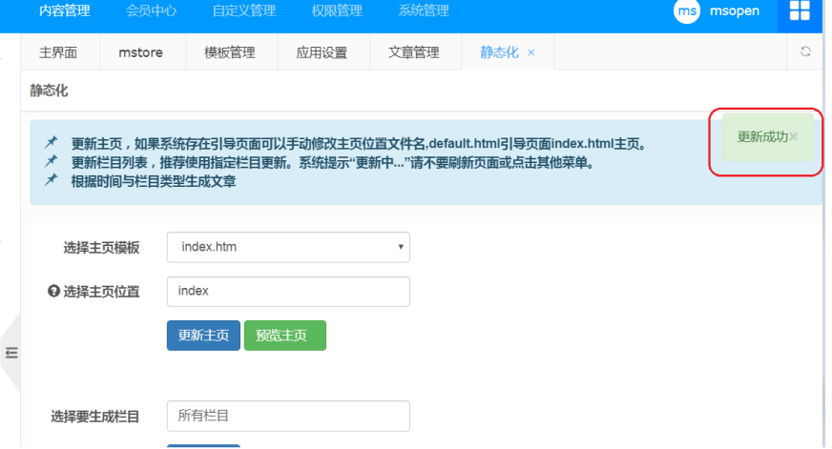The width and height of the screenshot is (832, 449).
Task: Close the 静态化 tab with its x
Action: pyautogui.click(x=531, y=52)
